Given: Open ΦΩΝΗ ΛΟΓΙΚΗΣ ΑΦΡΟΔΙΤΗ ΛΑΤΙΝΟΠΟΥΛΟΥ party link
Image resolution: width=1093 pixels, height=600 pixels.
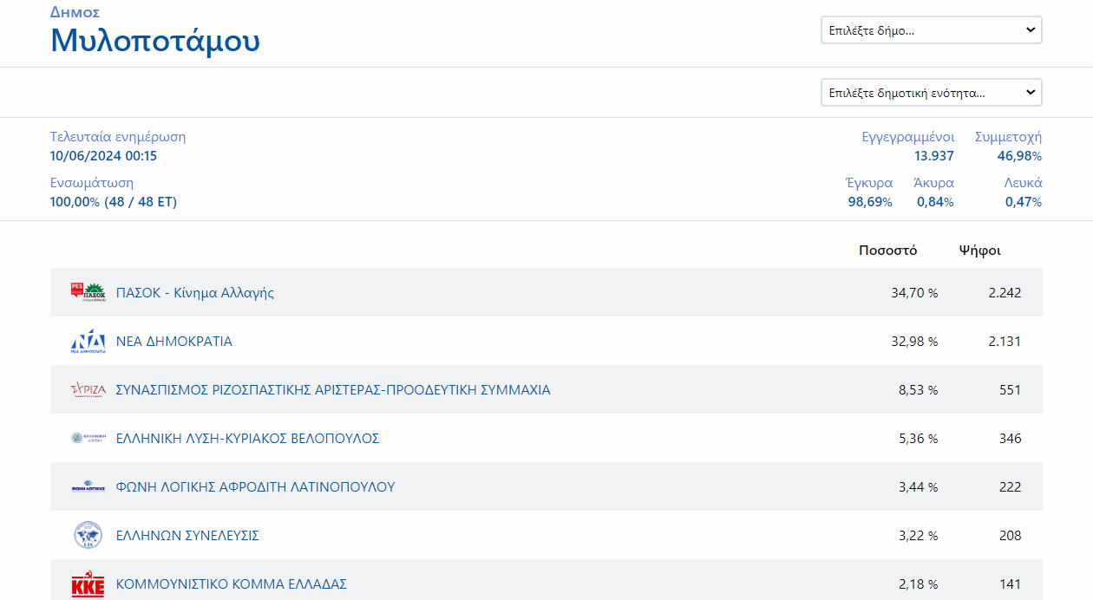Looking at the screenshot, I should click(255, 487).
